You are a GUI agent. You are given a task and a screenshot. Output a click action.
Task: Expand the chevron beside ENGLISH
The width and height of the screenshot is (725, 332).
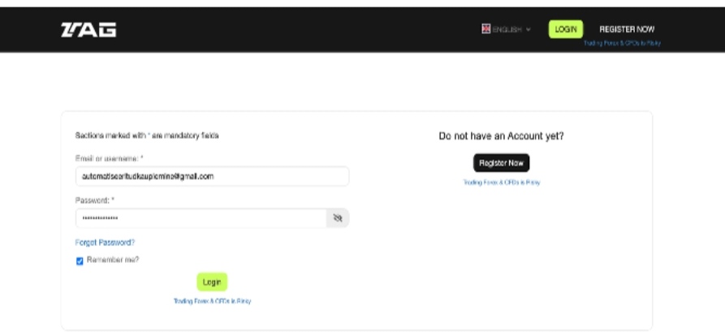[x=528, y=29]
